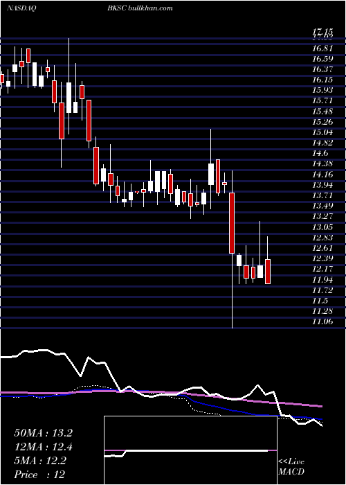This screenshot has width=346, height=485.
Task: Click the <<Live MACD label
Action: click(x=291, y=467)
